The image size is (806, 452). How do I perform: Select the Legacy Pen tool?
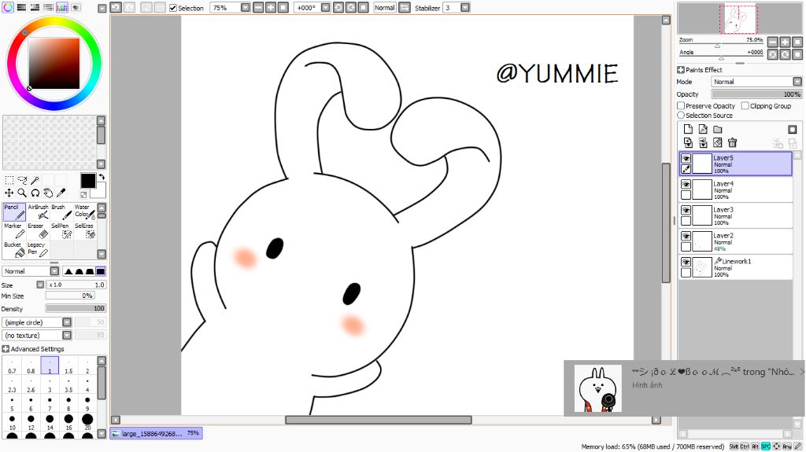(x=38, y=250)
